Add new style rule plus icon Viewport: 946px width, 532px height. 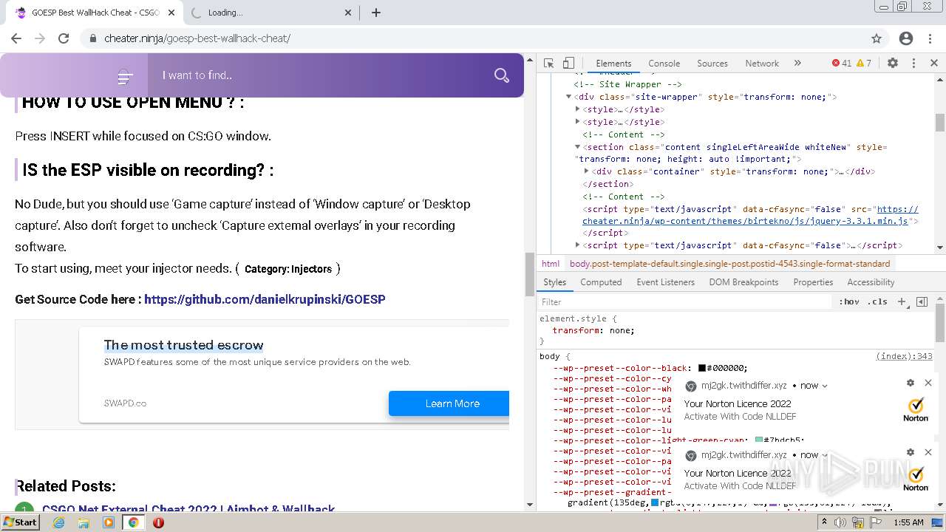(902, 301)
